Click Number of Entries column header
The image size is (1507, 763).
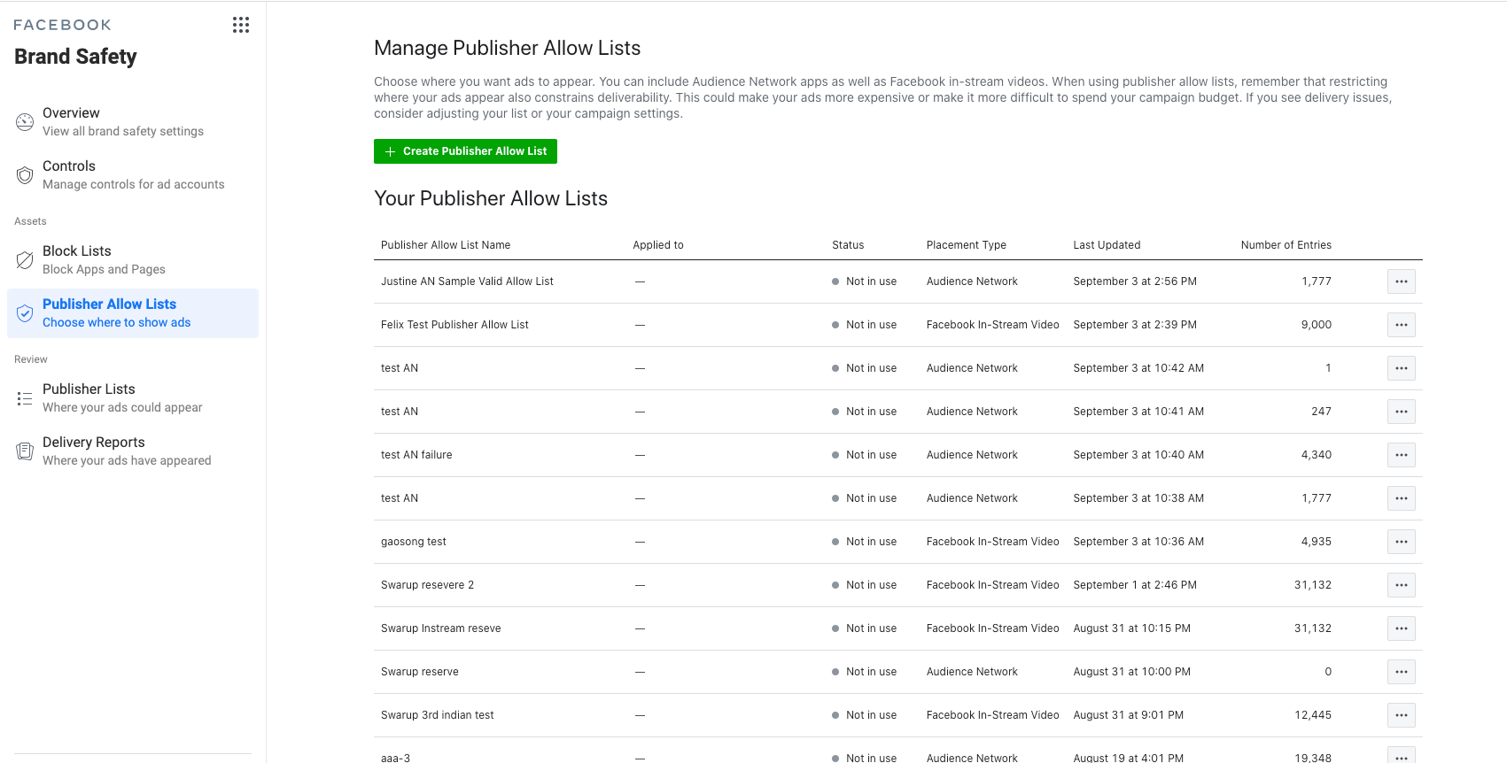click(x=1286, y=245)
